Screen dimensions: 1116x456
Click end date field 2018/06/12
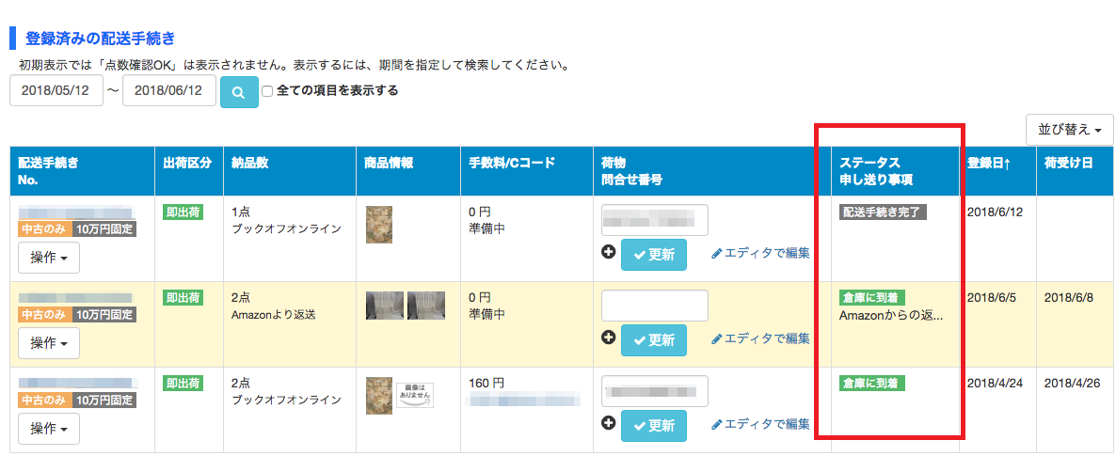pos(169,91)
